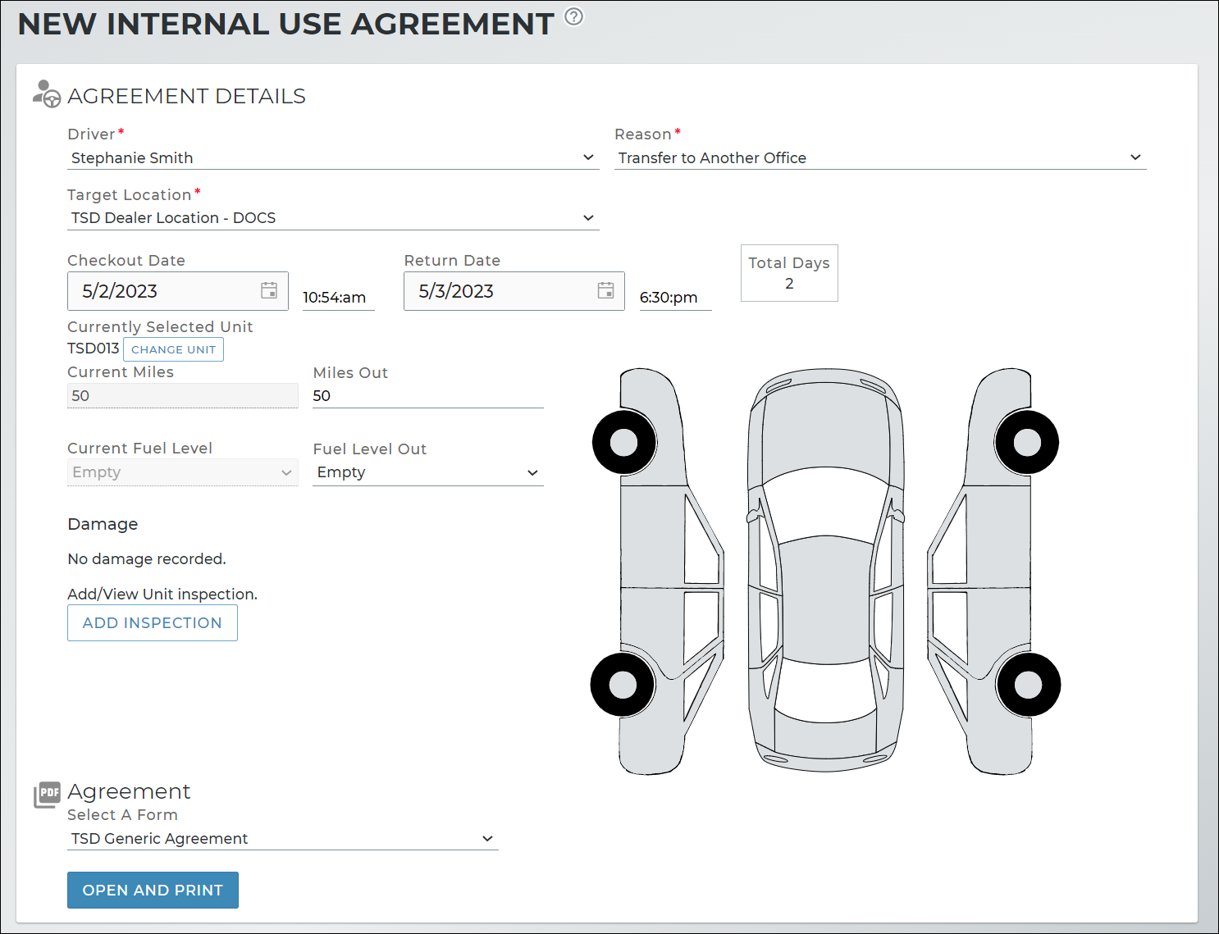Click the New Internal Use Agreement heading
Screen dimensions: 1219x934
(x=286, y=24)
